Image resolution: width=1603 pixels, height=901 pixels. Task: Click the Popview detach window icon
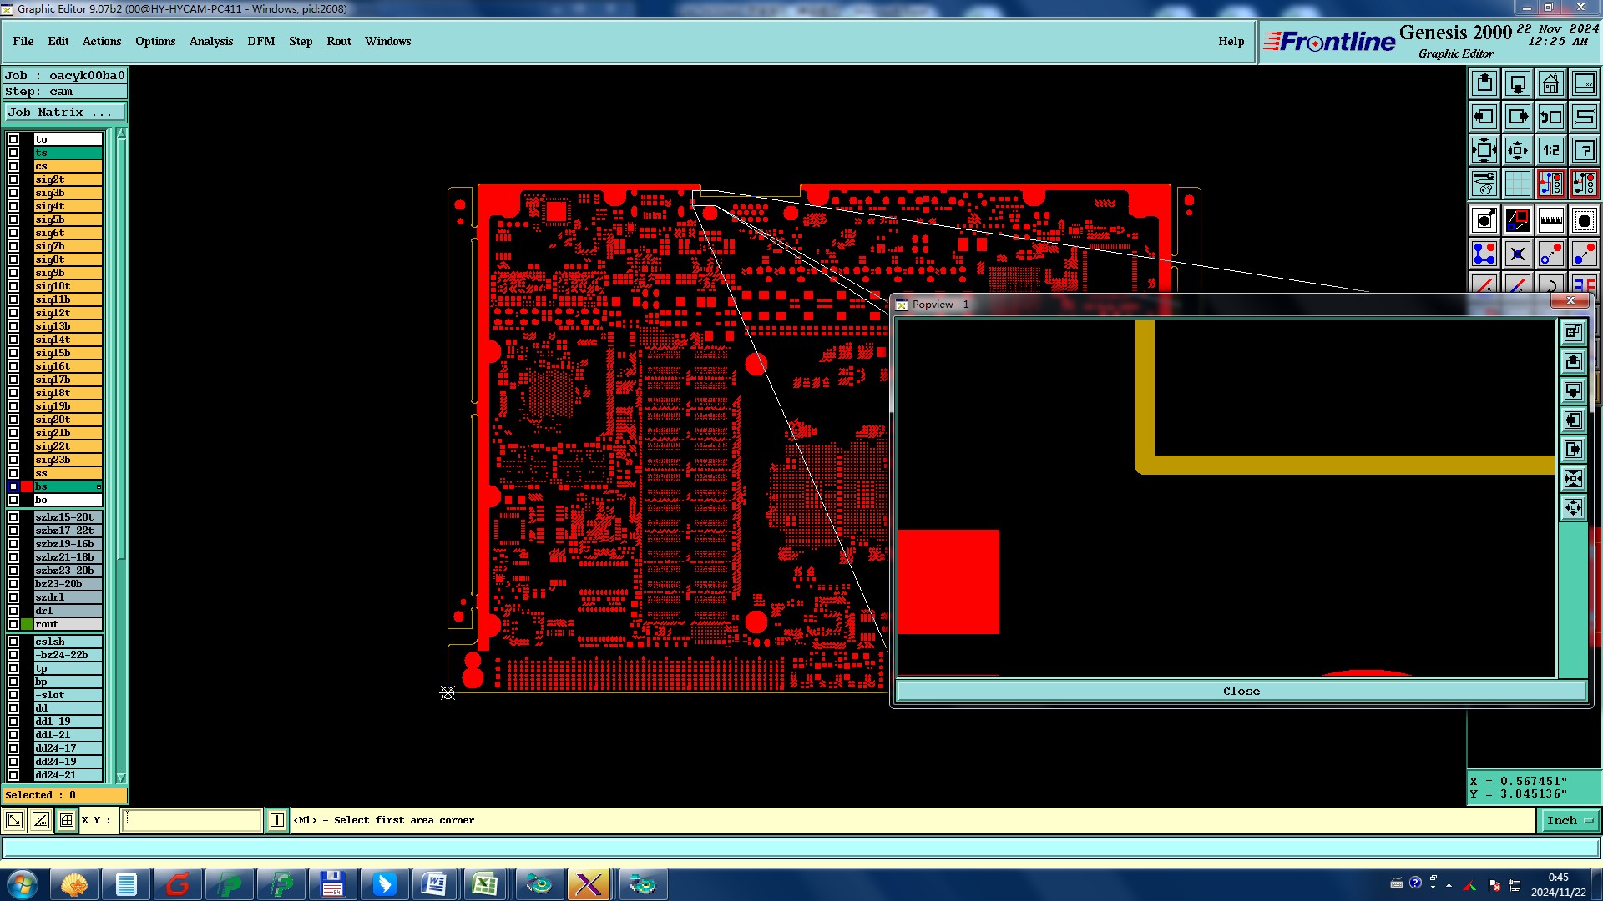pyautogui.click(x=1574, y=333)
